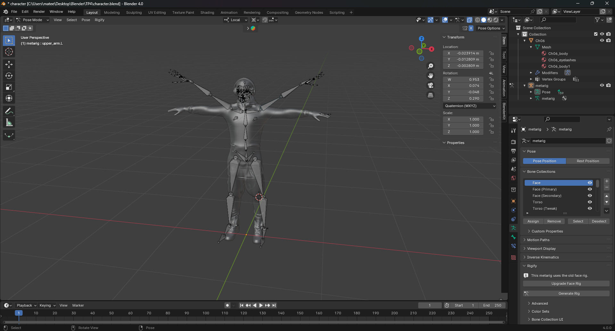
Task: Click the Upgrade Face Rig button
Action: [x=566, y=284]
